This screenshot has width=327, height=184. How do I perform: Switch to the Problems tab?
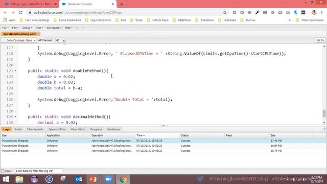(113, 129)
